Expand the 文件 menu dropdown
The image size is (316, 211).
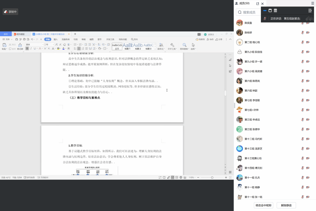7,39
